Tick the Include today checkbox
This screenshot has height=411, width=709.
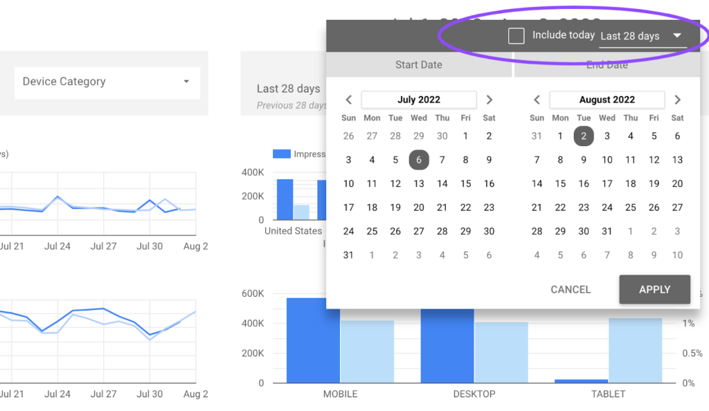point(516,36)
